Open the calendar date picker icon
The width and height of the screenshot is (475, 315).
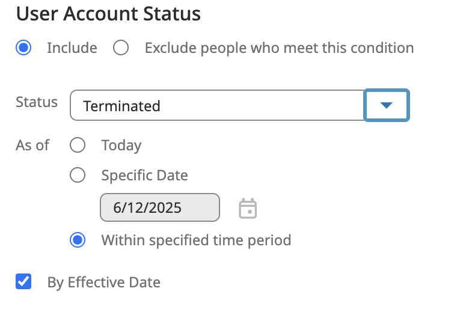pyautogui.click(x=248, y=208)
